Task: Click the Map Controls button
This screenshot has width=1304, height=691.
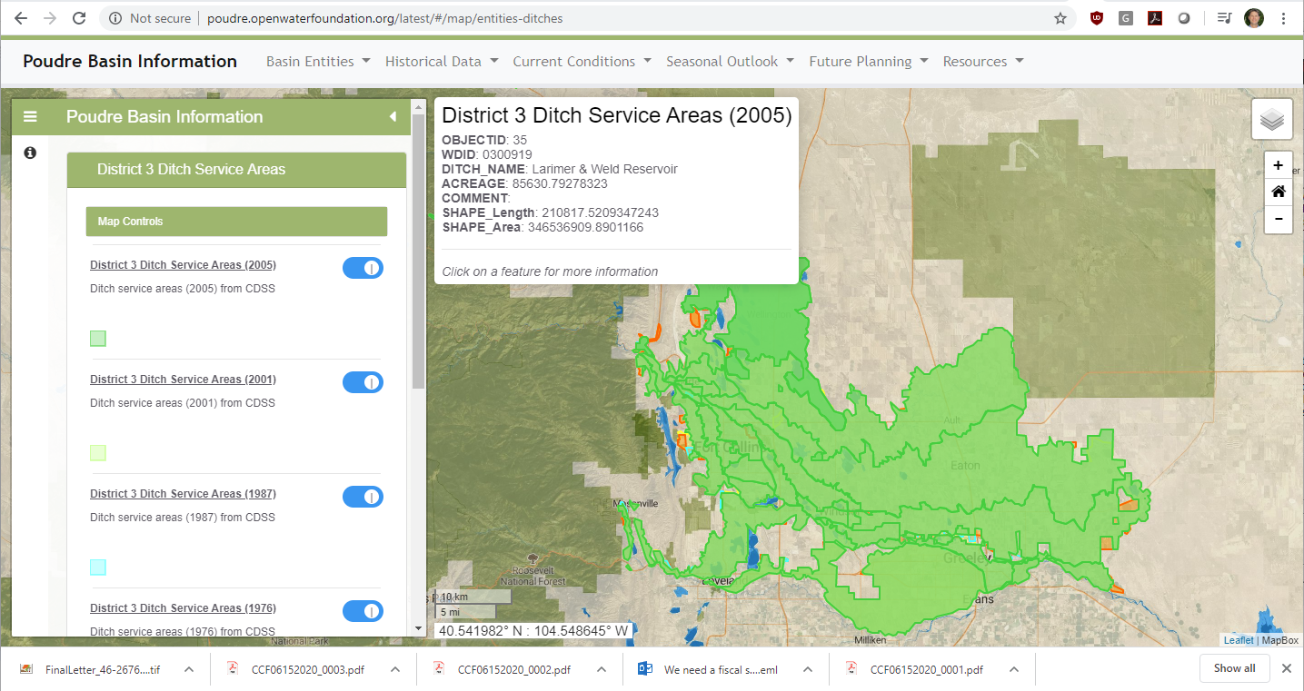Action: tap(236, 222)
